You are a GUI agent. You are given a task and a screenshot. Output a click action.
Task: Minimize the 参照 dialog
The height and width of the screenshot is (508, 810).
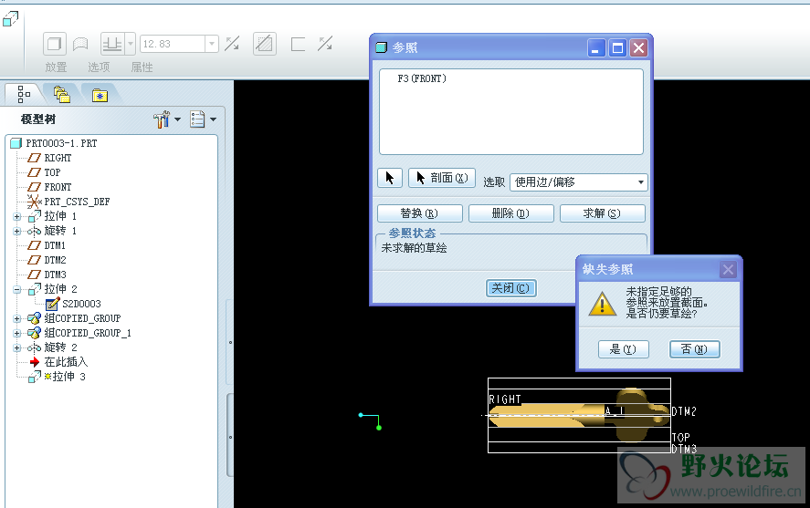click(x=596, y=48)
